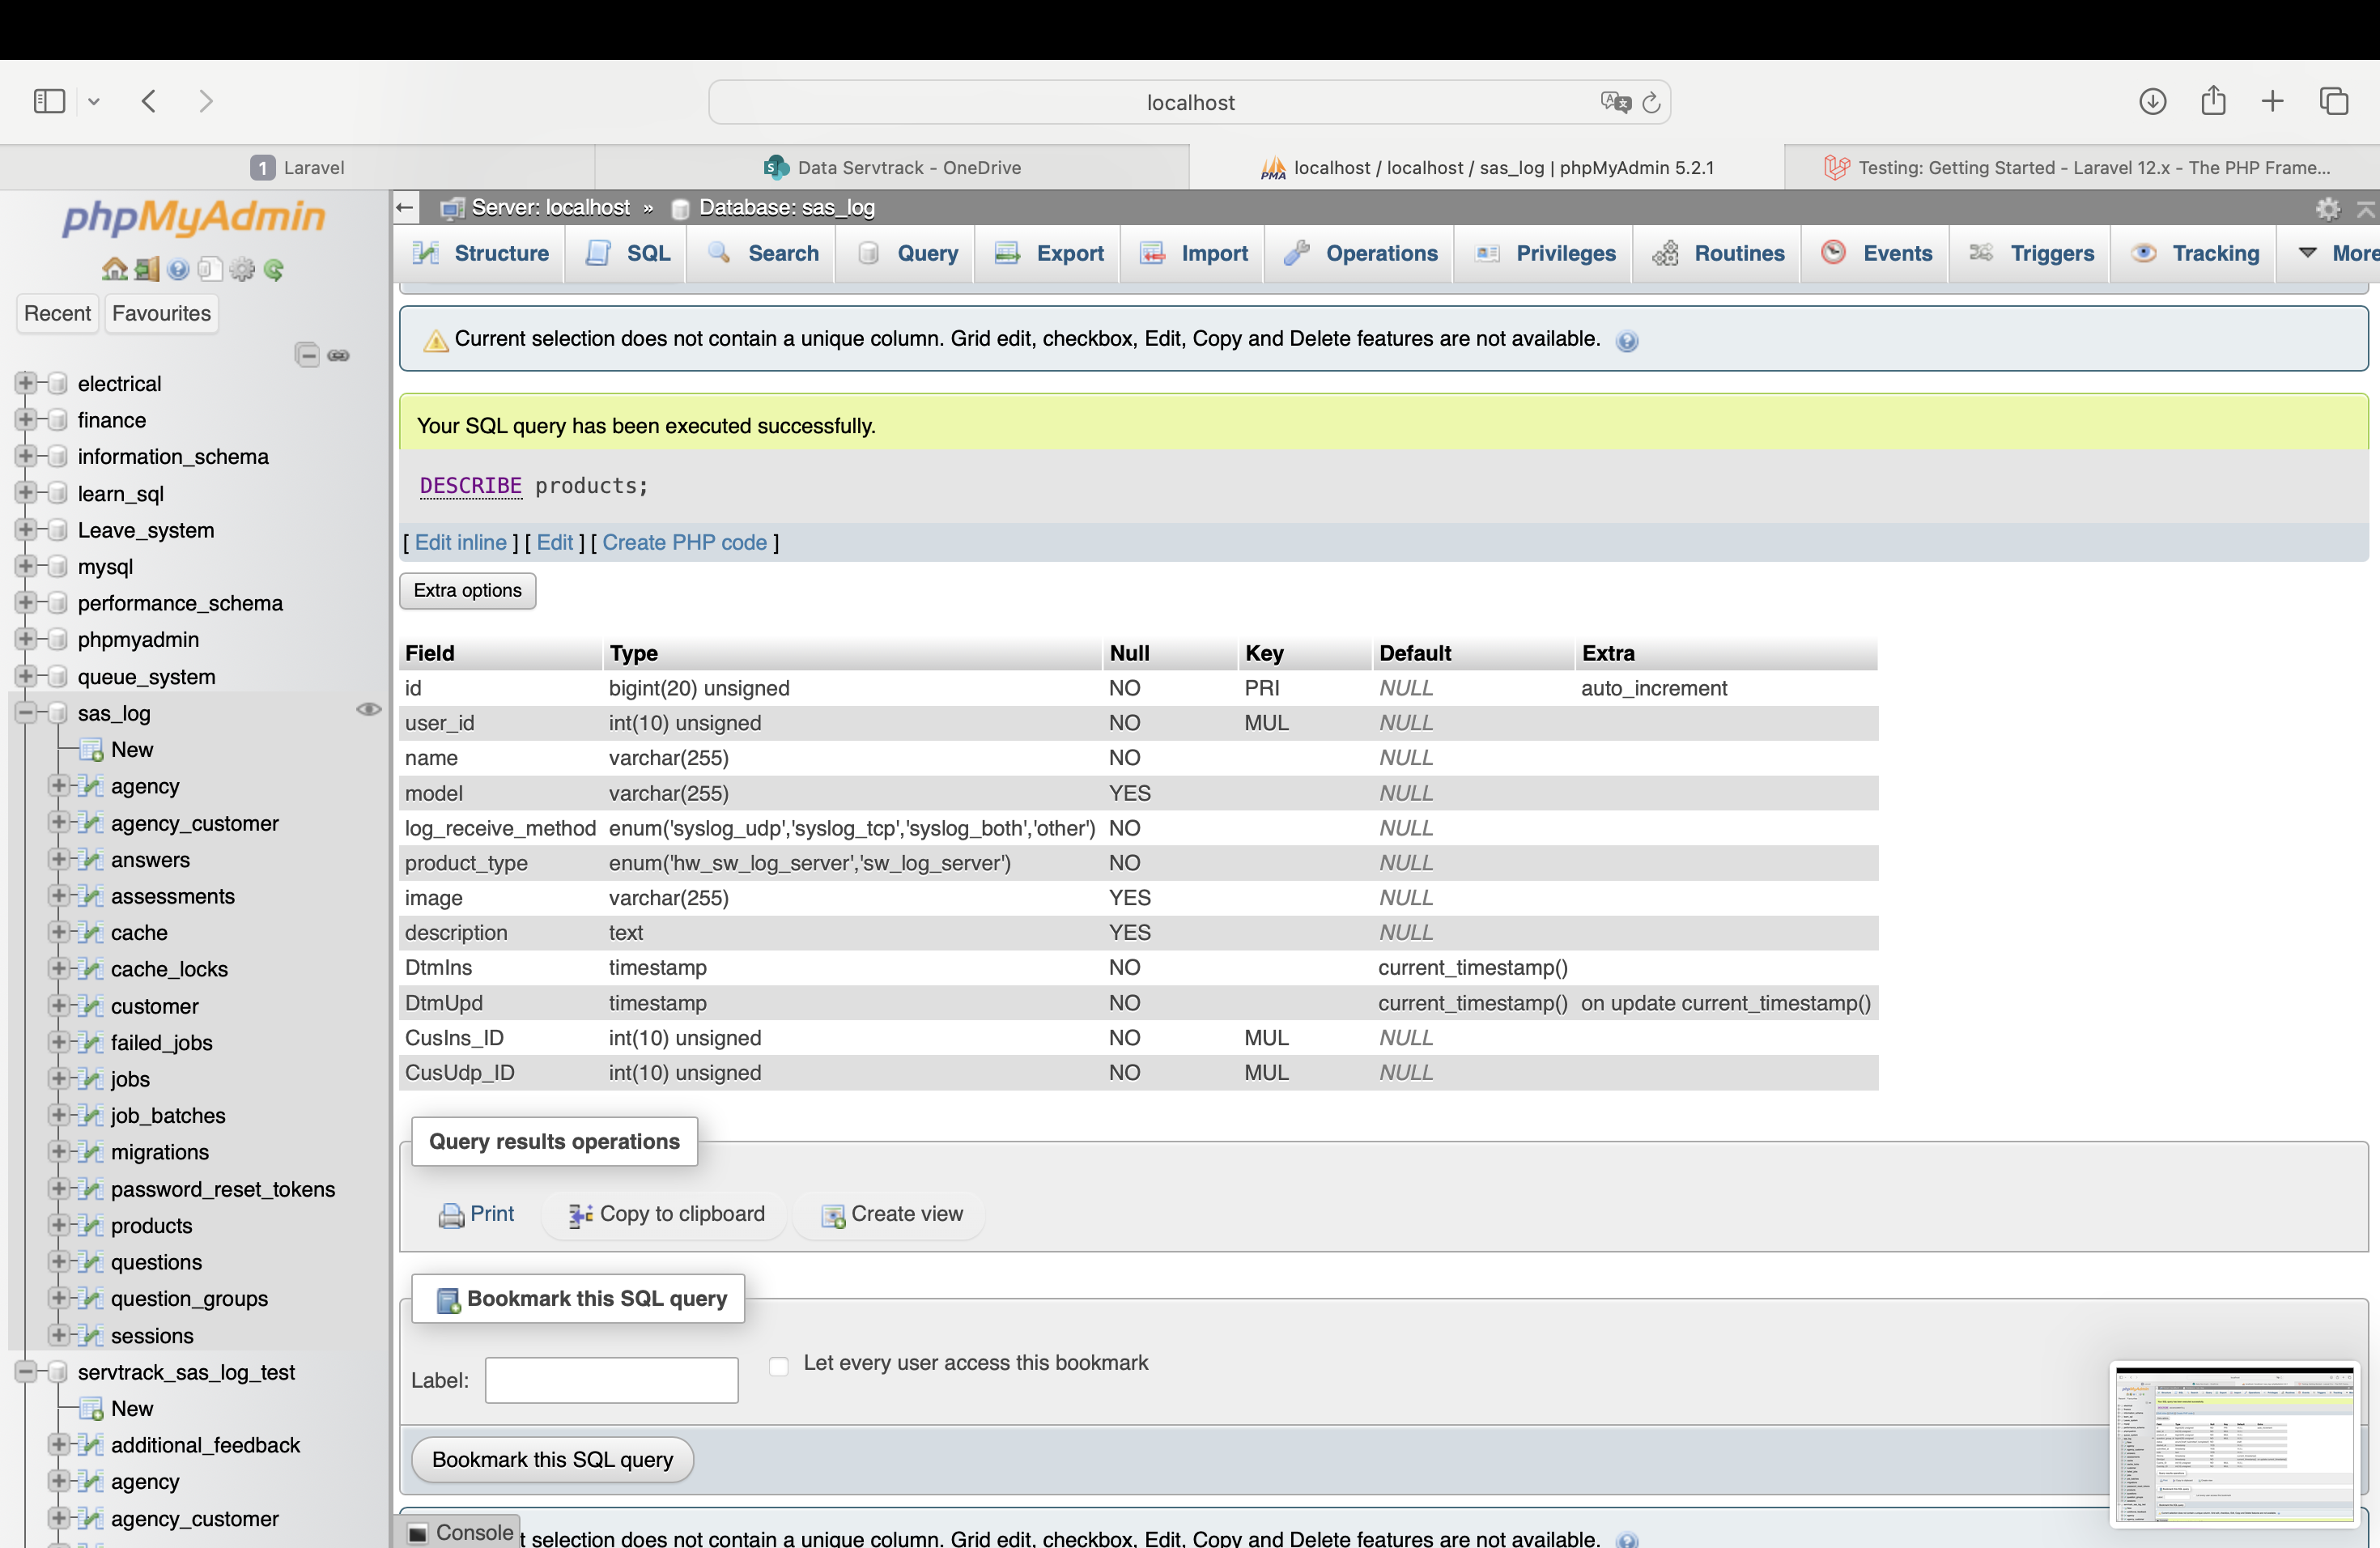Toggle sas_log hidden items eye icon
Viewport: 2380px width, 1548px height.
coord(368,709)
